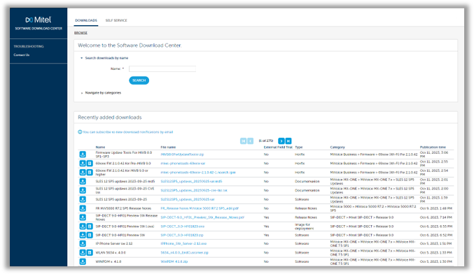Switch to the Downloads tab

(86, 20)
